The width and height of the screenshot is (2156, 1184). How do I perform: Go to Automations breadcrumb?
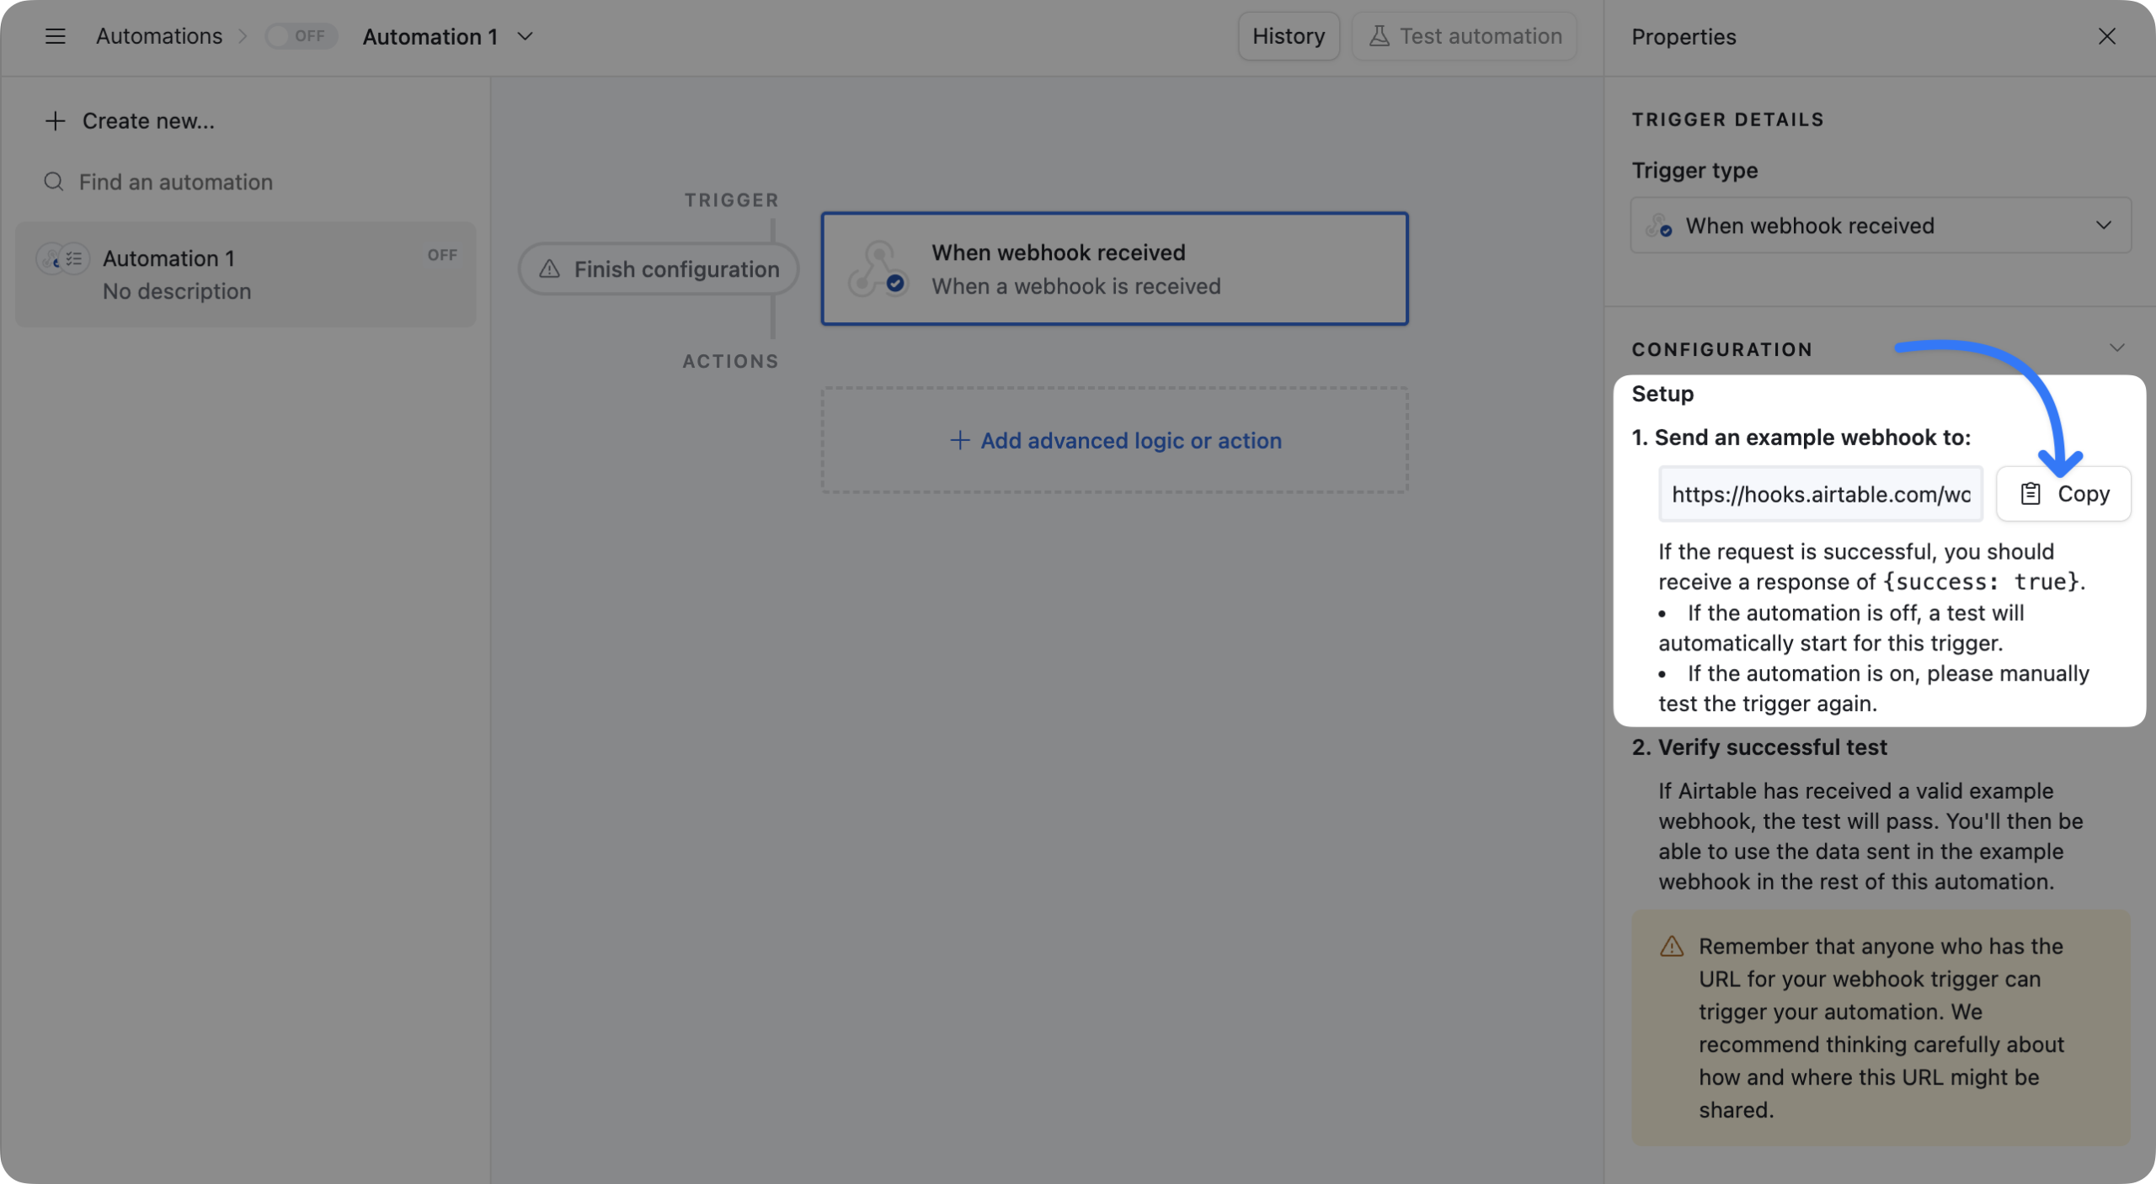158,36
